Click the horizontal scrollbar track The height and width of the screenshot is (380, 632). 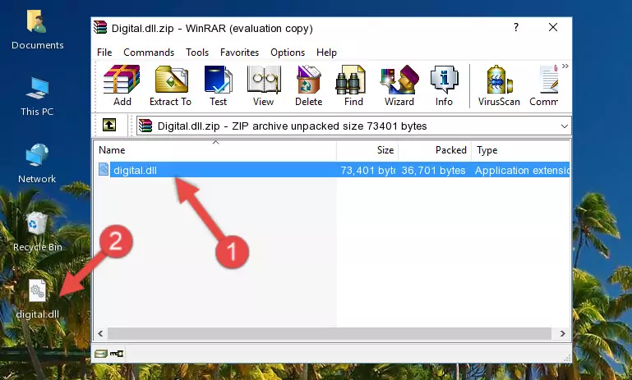[329, 333]
